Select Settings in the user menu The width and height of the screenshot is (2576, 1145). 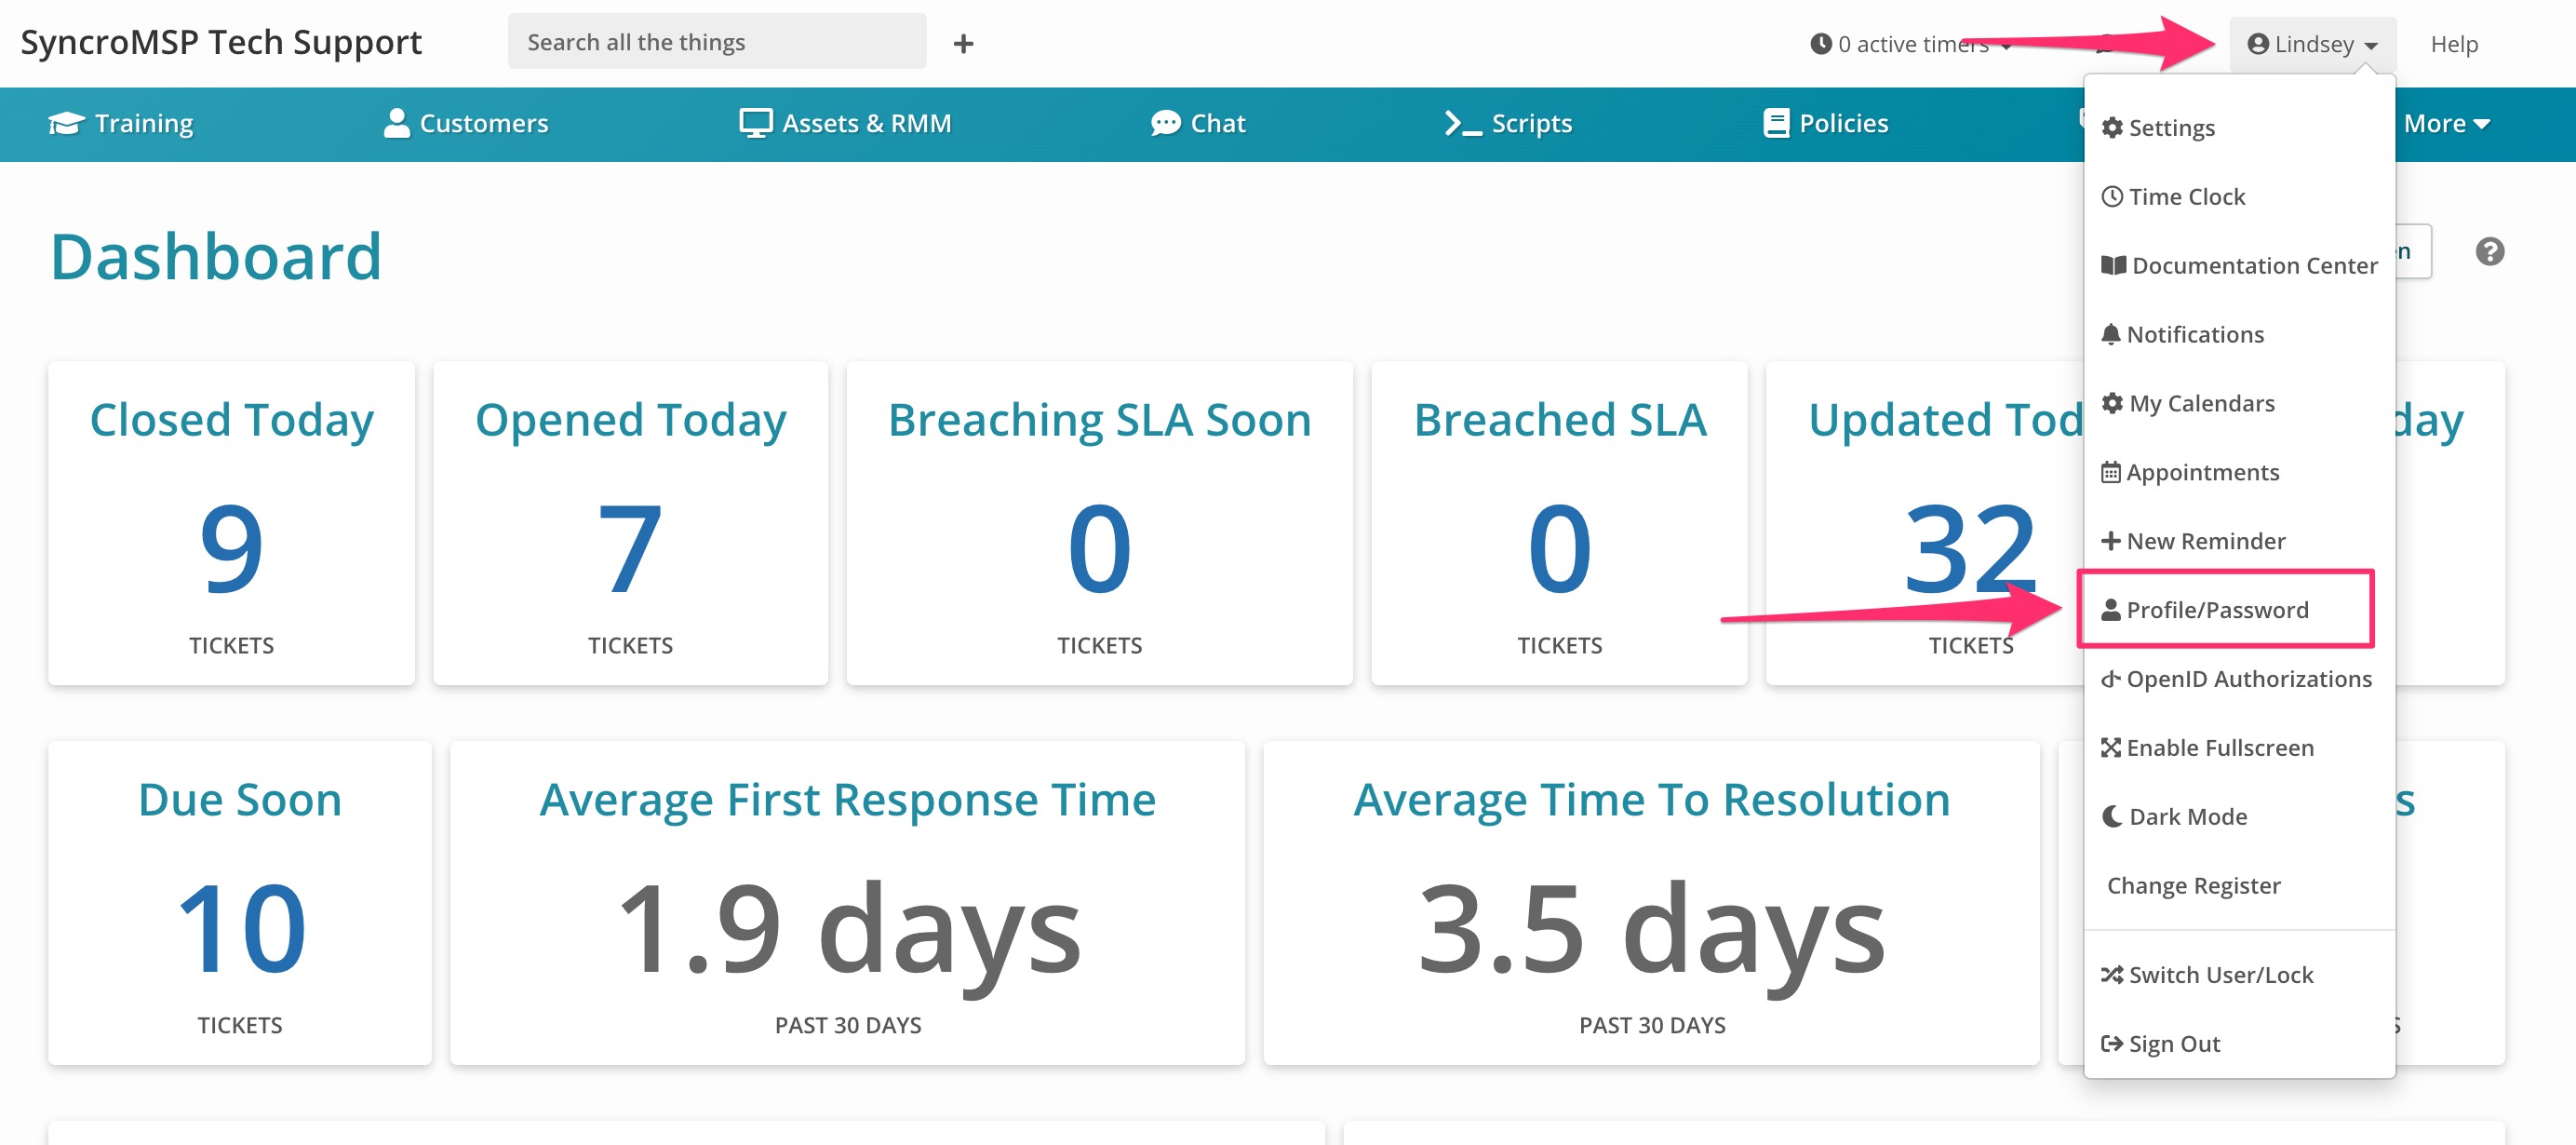(x=2170, y=127)
